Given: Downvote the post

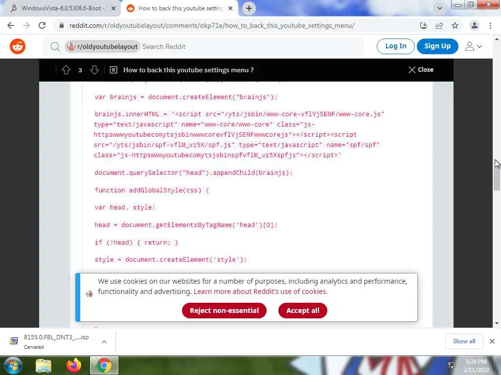Looking at the screenshot, I should (x=94, y=70).
